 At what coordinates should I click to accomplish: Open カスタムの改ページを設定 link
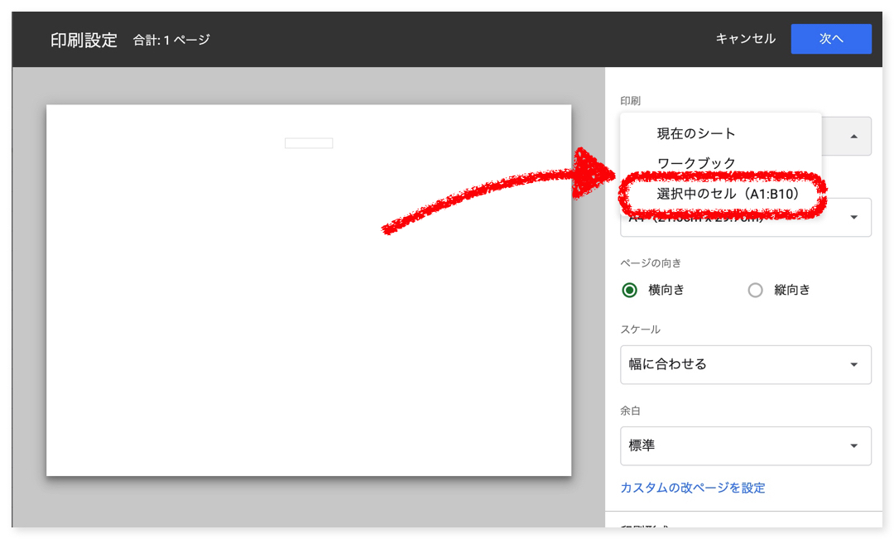pos(692,488)
